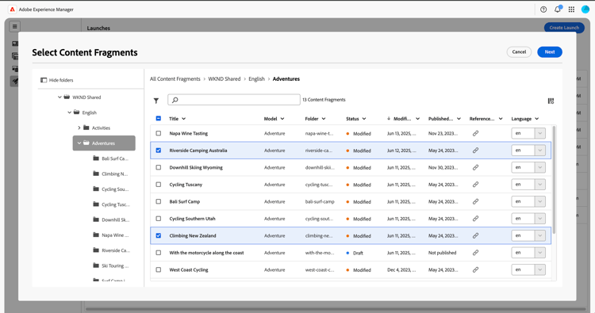This screenshot has width=595, height=313.
Task: Open references link for Downhill Skiing Wyoming
Action: pyautogui.click(x=475, y=167)
